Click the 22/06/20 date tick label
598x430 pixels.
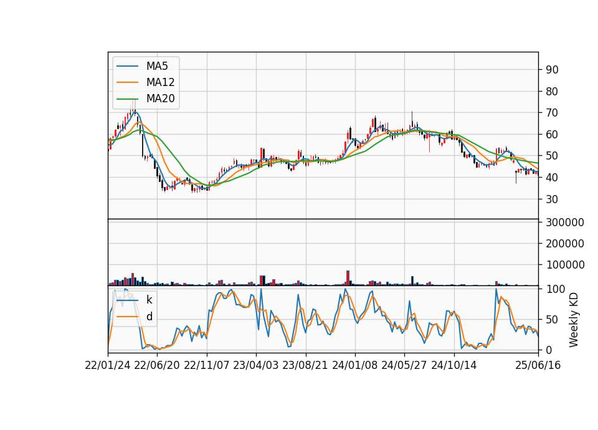click(157, 365)
